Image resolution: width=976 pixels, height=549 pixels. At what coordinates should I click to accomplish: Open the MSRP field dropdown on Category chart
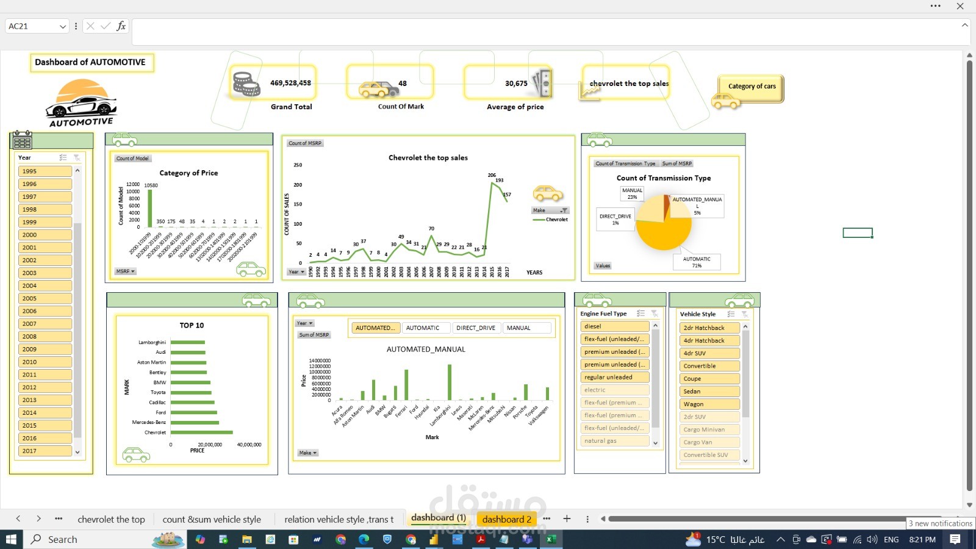click(x=126, y=271)
